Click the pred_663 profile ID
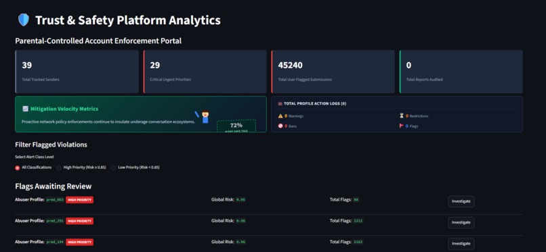 tap(55, 200)
